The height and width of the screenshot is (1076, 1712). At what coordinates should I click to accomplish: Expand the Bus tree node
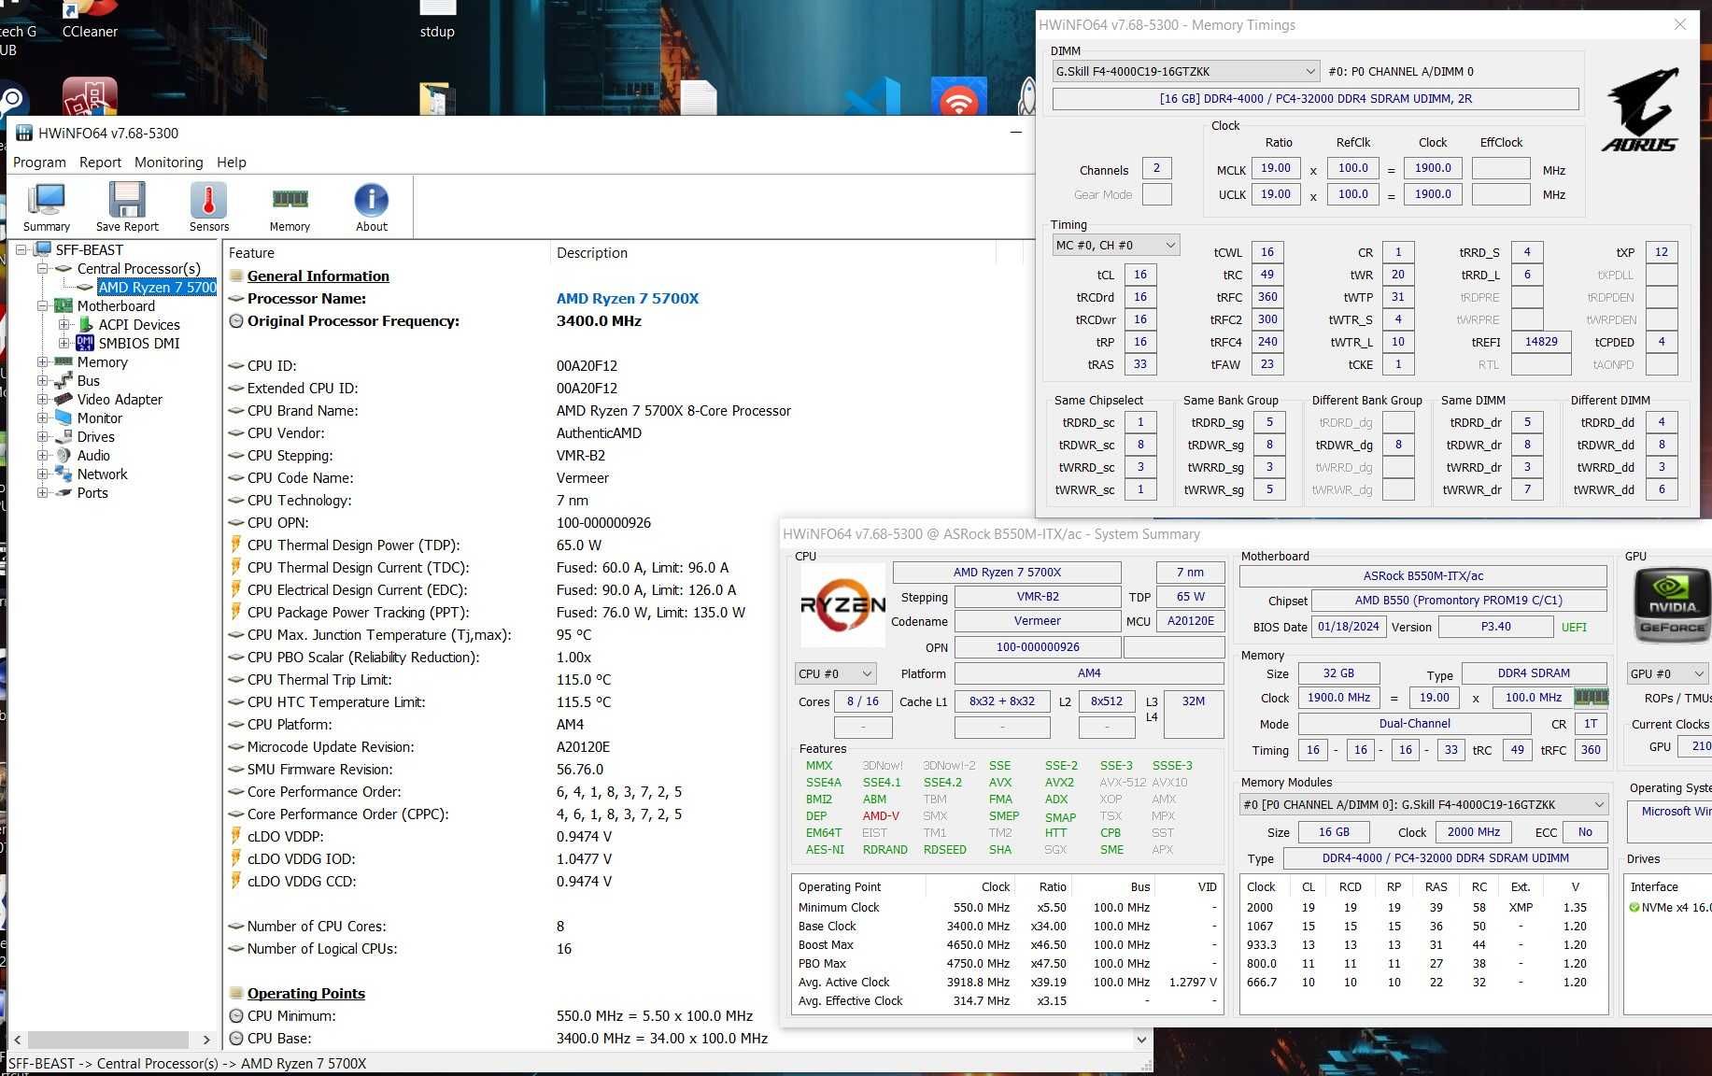point(43,380)
